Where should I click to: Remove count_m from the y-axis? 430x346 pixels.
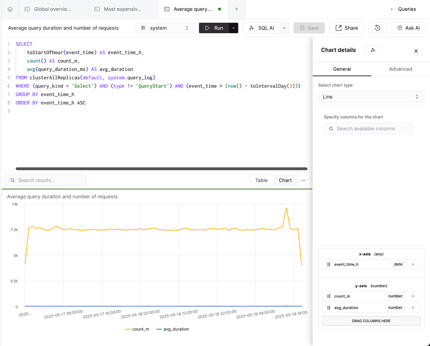coord(413,296)
